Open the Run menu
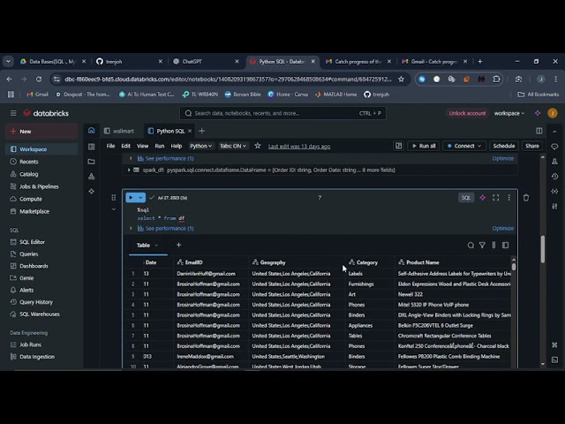 tap(159, 146)
